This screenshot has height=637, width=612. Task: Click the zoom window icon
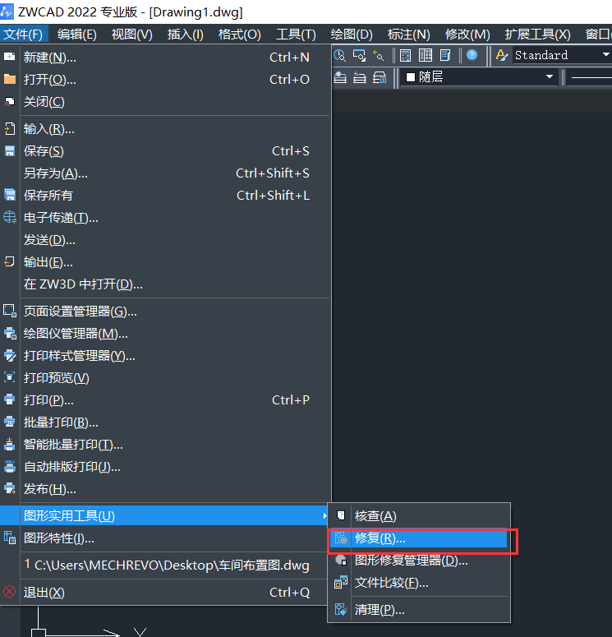(x=360, y=55)
